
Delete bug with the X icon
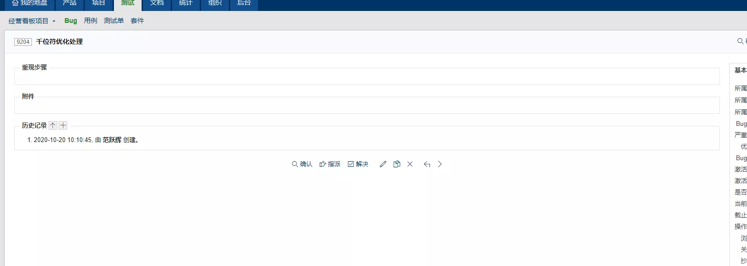click(410, 164)
